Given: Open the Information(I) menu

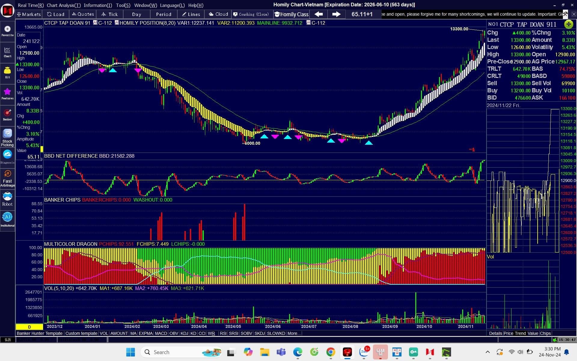Looking at the screenshot, I should 98,5.
